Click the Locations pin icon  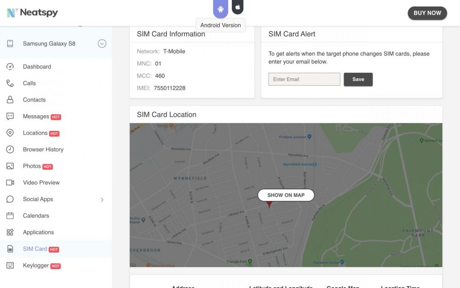(10, 133)
